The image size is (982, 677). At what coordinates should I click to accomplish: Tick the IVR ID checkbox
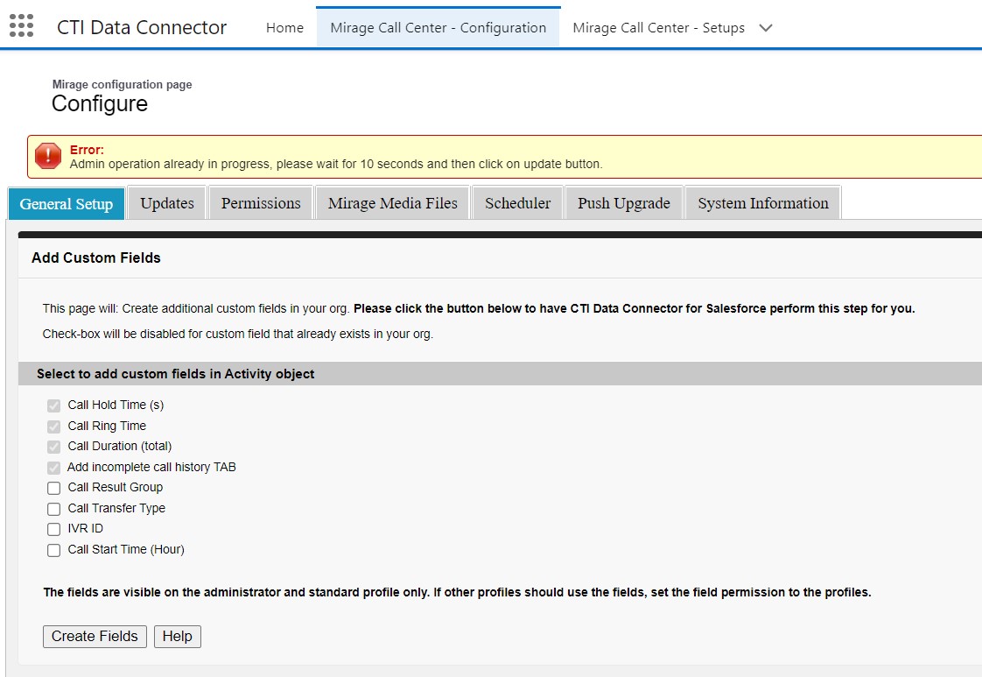pos(54,529)
